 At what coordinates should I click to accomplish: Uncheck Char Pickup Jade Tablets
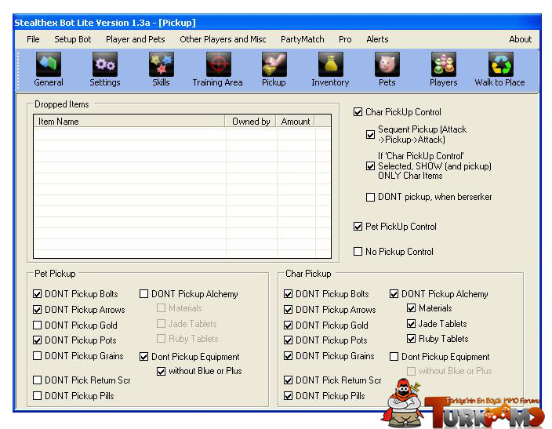[x=412, y=324]
